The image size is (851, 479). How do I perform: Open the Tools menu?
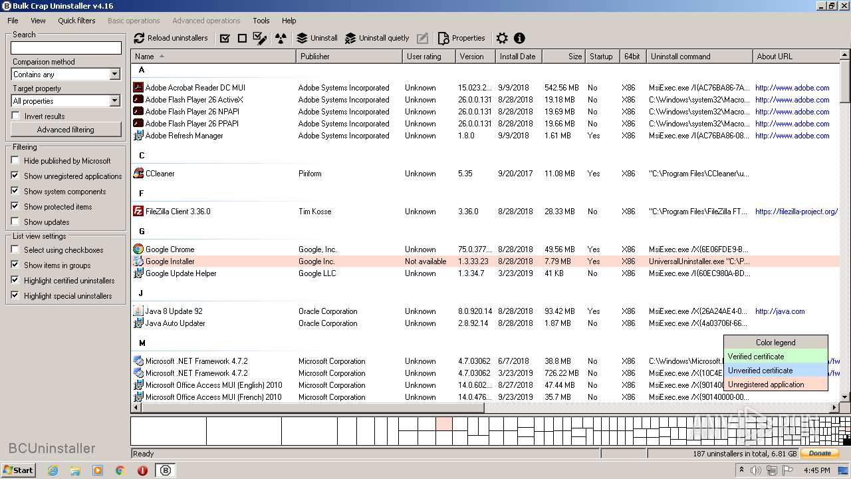click(261, 21)
